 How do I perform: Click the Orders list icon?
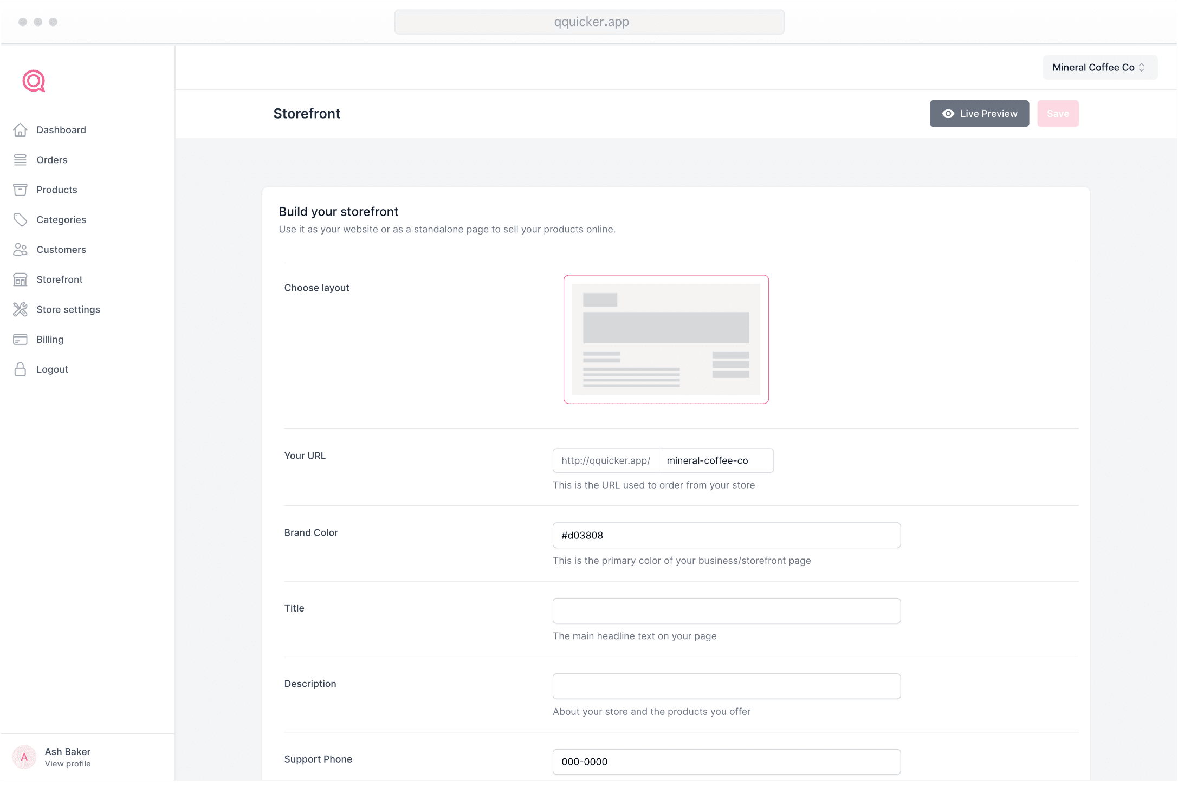[x=20, y=160]
